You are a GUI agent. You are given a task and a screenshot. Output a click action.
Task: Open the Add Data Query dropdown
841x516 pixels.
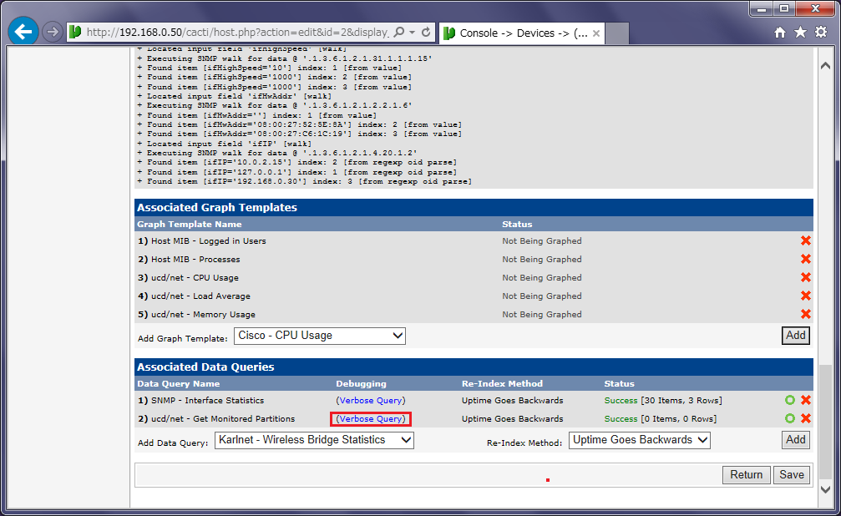(314, 440)
